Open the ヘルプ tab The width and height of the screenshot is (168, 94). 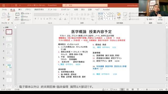(97, 9)
